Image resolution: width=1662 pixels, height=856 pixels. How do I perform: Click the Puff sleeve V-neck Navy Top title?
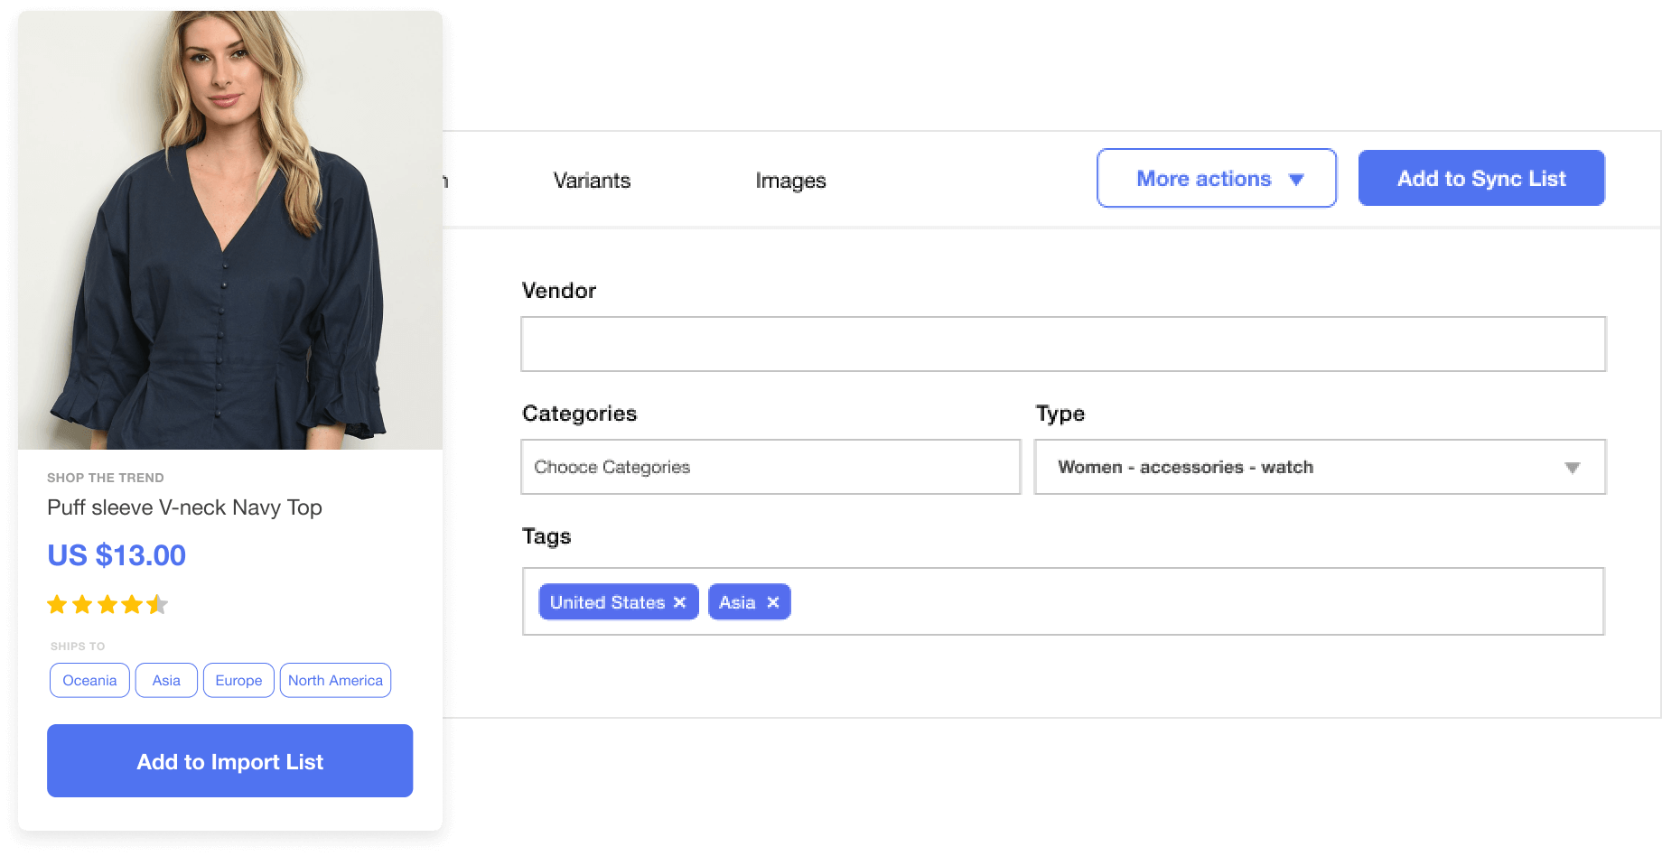(184, 507)
